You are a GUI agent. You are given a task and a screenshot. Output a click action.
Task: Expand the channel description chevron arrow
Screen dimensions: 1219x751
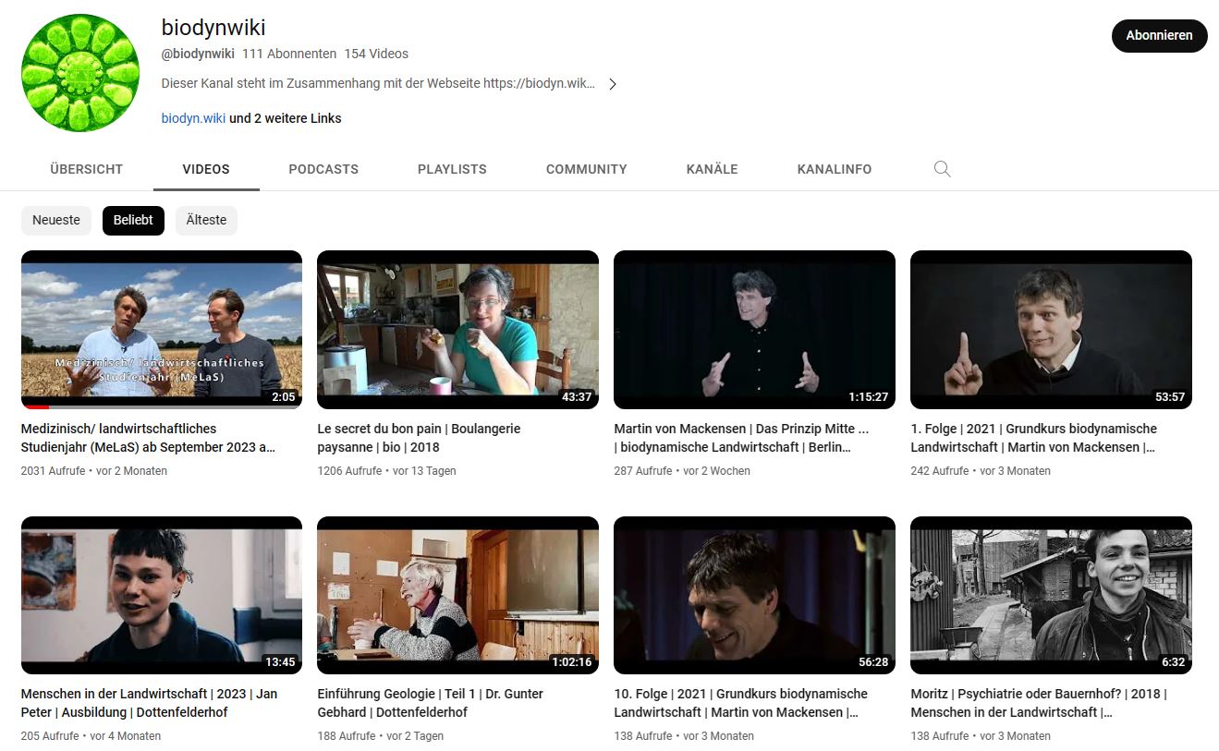pyautogui.click(x=612, y=84)
